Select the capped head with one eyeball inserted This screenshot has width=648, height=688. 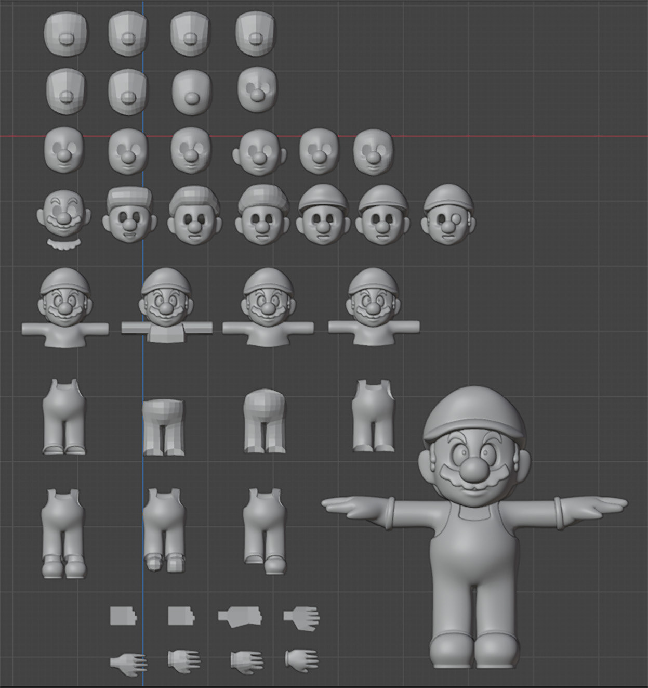pyautogui.click(x=448, y=214)
